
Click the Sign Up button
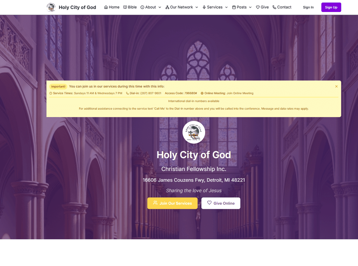331,7
